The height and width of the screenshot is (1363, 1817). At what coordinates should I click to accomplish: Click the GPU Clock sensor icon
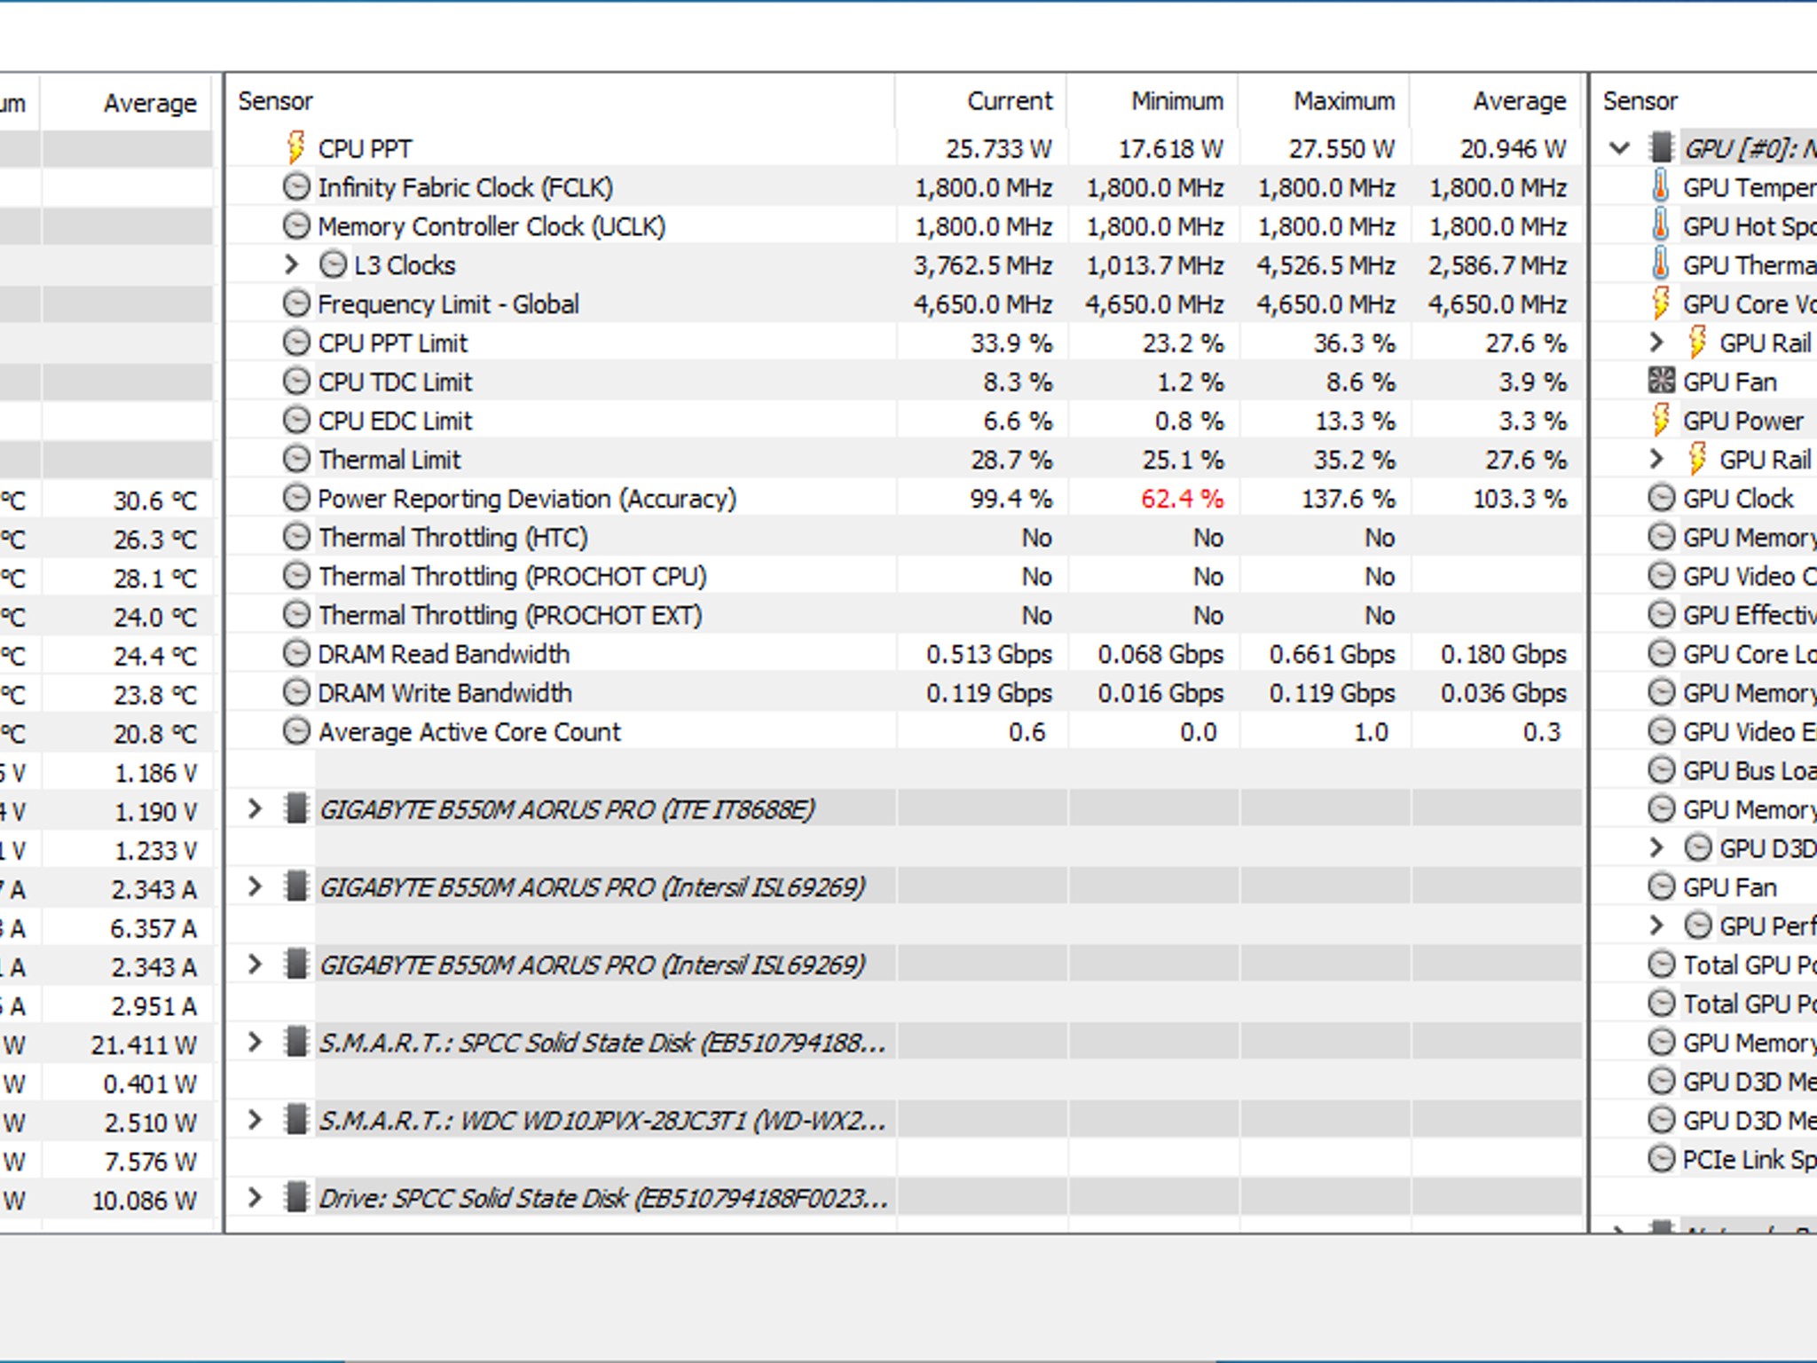pyautogui.click(x=1661, y=498)
